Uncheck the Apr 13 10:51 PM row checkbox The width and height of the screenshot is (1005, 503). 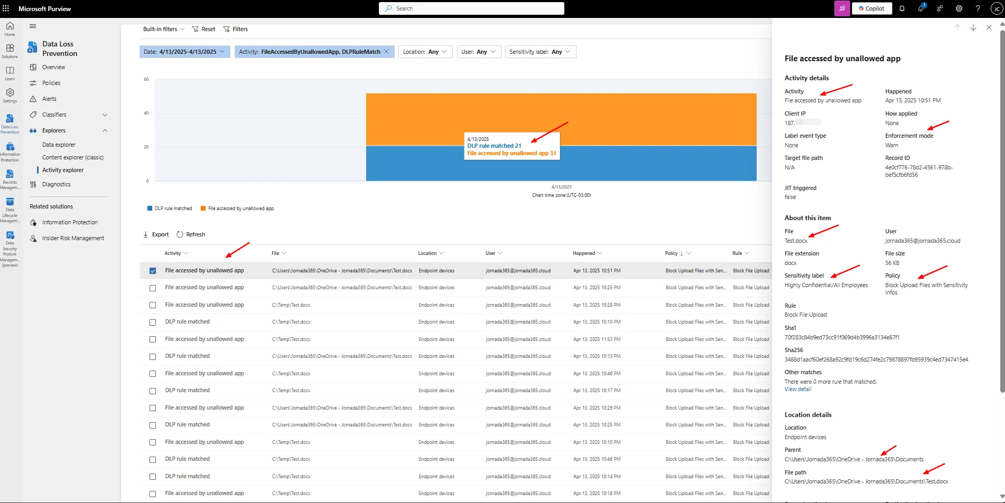coord(153,271)
